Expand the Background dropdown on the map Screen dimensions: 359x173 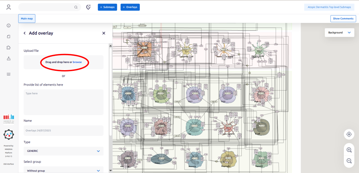click(x=339, y=32)
